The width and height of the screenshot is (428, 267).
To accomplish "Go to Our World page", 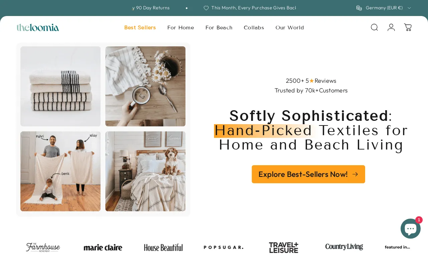I will pos(290,27).
